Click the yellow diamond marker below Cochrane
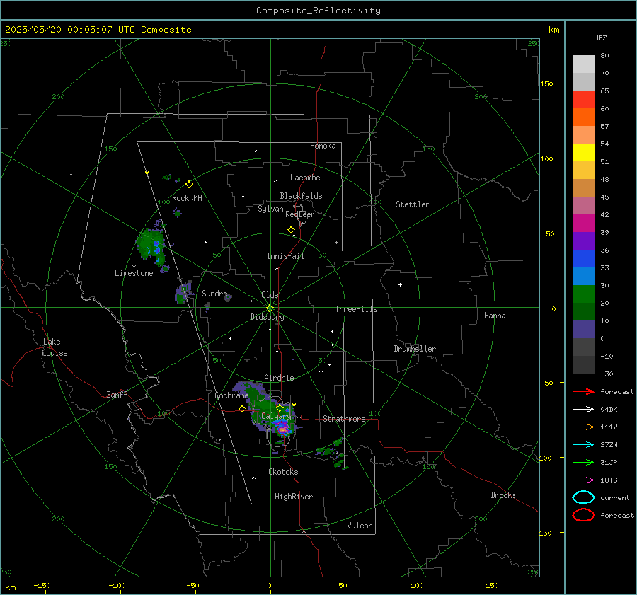 (242, 409)
